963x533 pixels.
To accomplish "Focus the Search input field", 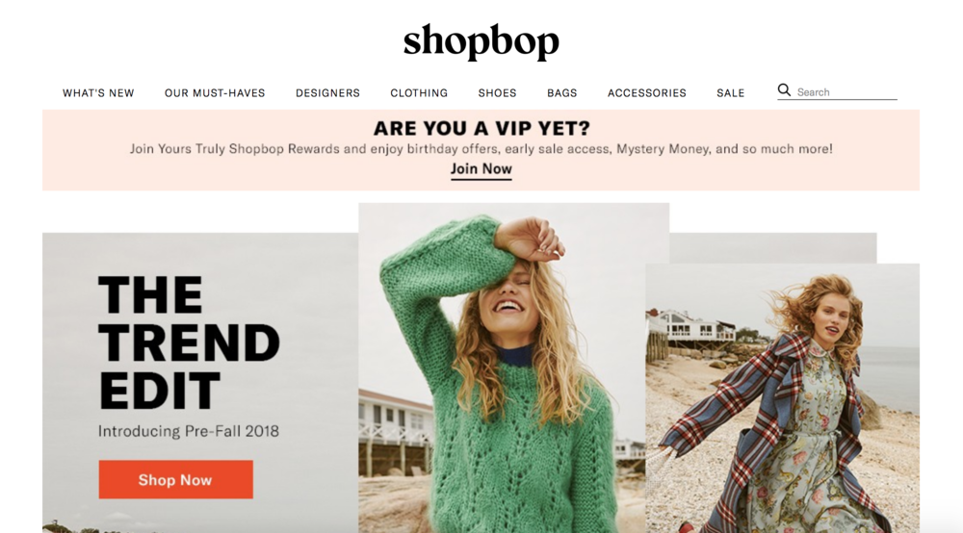I will point(846,92).
